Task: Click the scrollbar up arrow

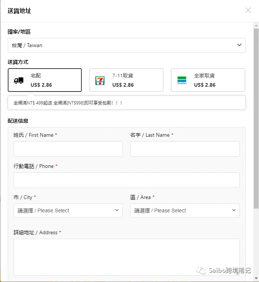Action: click(x=256, y=26)
